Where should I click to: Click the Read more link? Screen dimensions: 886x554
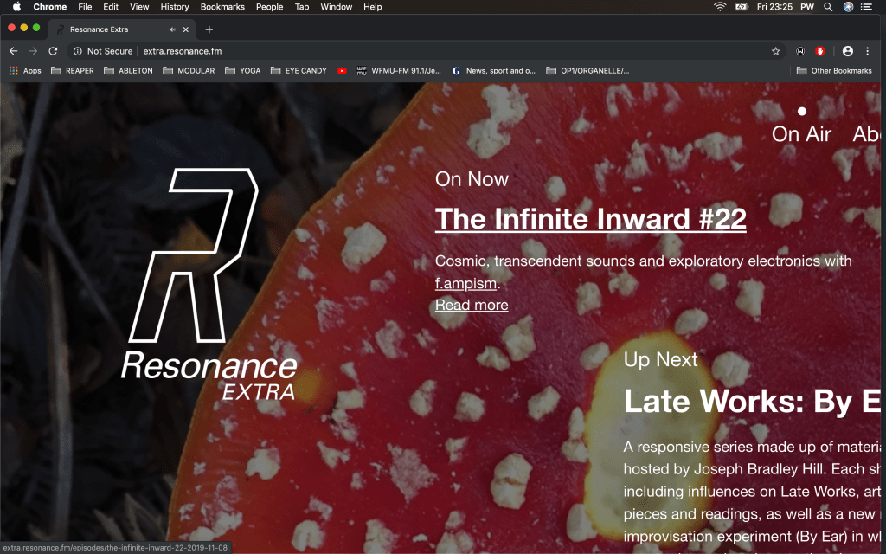(x=472, y=305)
